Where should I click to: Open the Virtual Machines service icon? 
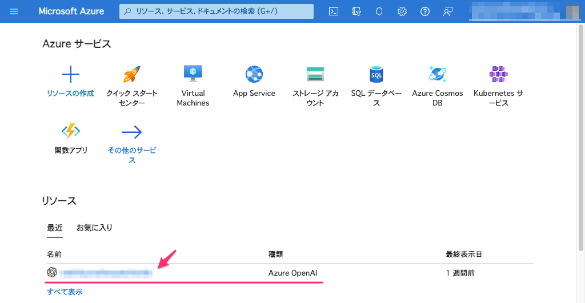tap(193, 74)
